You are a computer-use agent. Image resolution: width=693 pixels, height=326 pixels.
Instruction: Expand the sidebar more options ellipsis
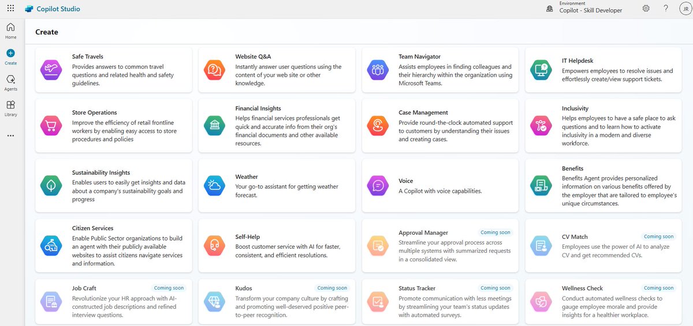pyautogui.click(x=10, y=136)
